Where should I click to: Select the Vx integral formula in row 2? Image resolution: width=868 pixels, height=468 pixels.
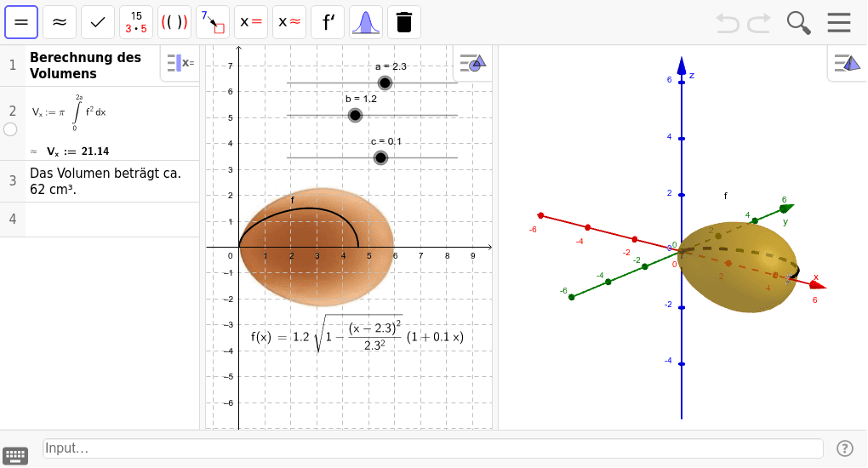69,112
